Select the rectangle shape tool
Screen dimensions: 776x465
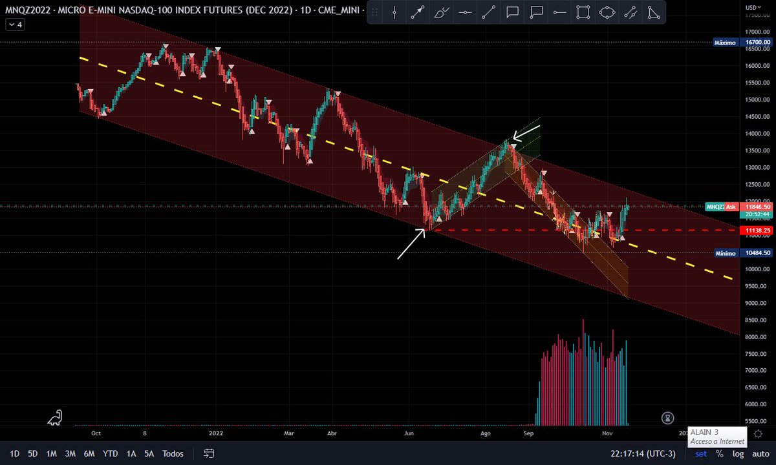coord(583,12)
